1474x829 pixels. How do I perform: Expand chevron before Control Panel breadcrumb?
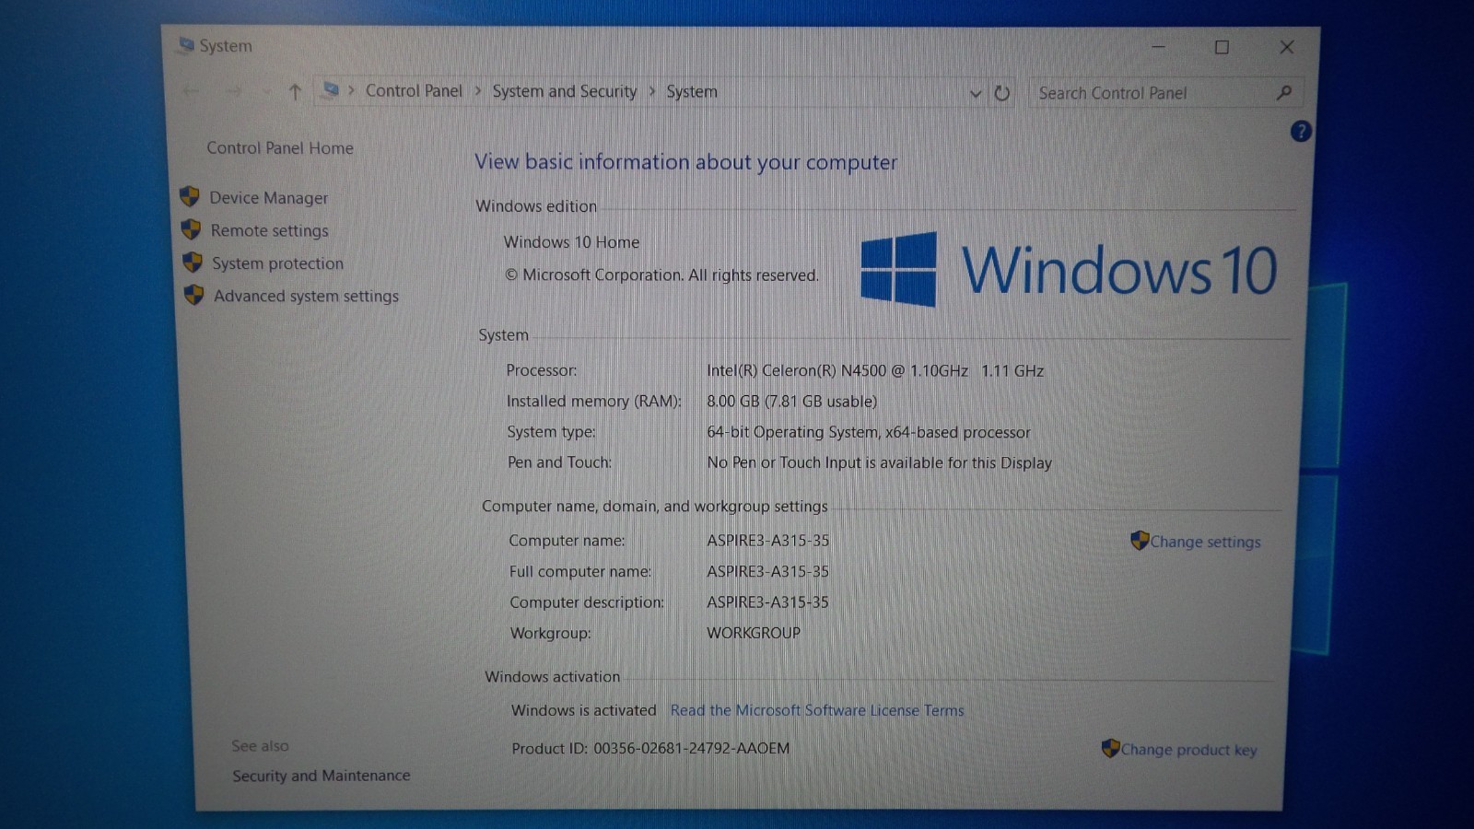[x=352, y=90]
